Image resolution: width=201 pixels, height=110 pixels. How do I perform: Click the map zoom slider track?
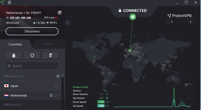(180, 22)
